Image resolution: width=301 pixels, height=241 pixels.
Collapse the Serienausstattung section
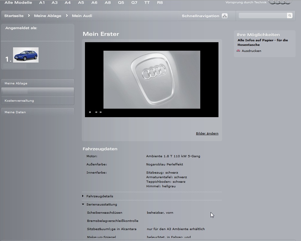tap(100, 204)
